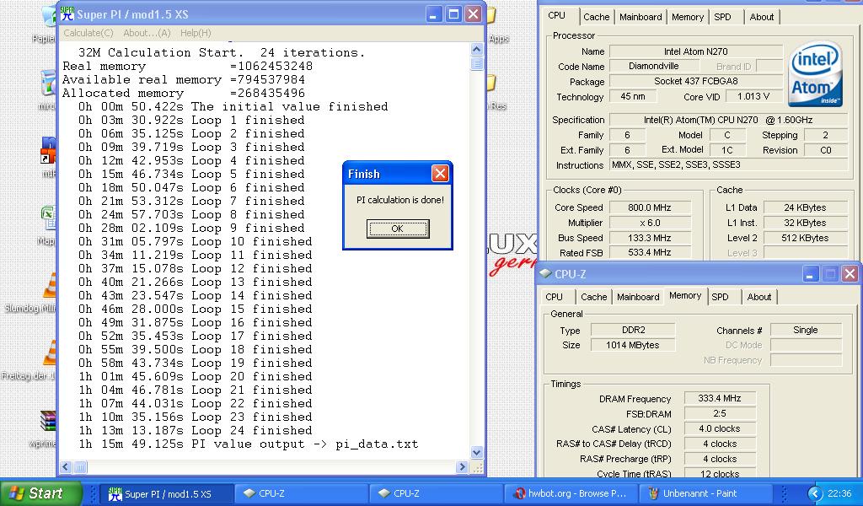The width and height of the screenshot is (863, 506).
Task: Click the 1014 MBytes memory size value
Action: click(x=633, y=345)
